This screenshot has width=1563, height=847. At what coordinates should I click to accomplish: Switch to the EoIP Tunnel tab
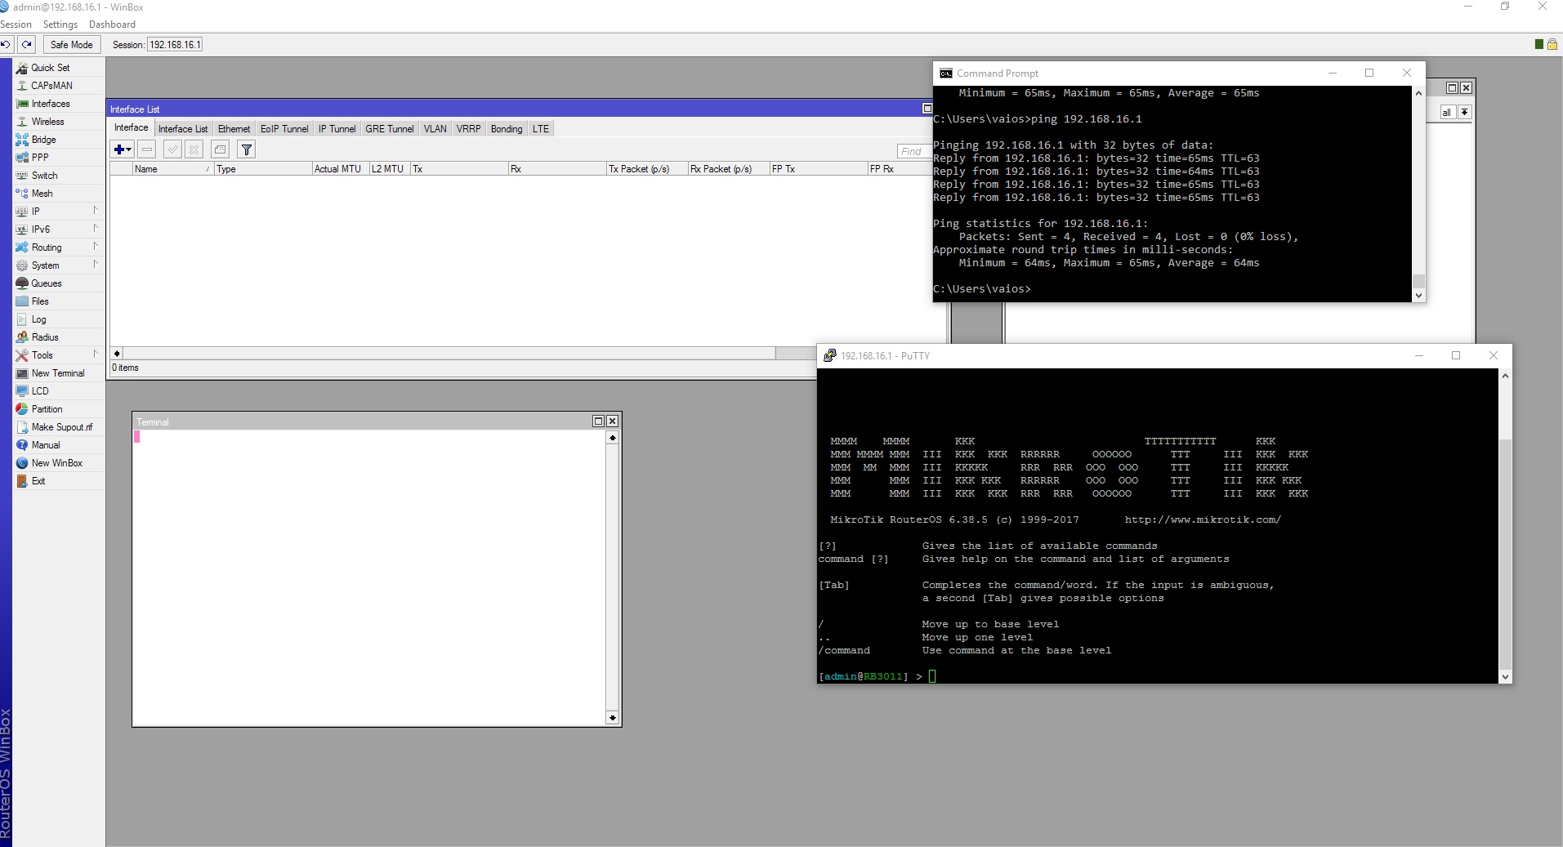pyautogui.click(x=284, y=129)
